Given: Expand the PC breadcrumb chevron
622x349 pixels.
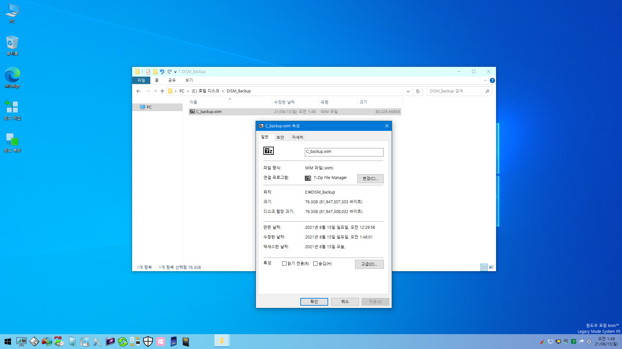Looking at the screenshot, I should [188, 91].
